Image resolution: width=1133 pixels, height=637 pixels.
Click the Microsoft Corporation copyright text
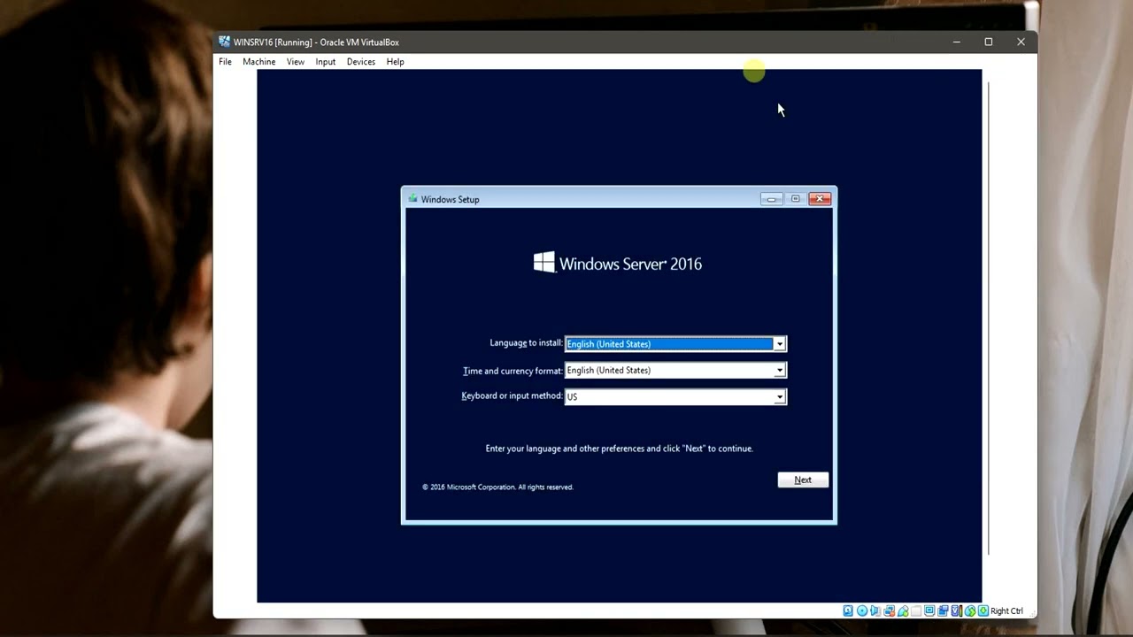[497, 487]
